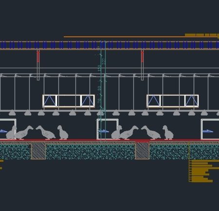
Task: Select the 227 dimension label
Action: 104,62
